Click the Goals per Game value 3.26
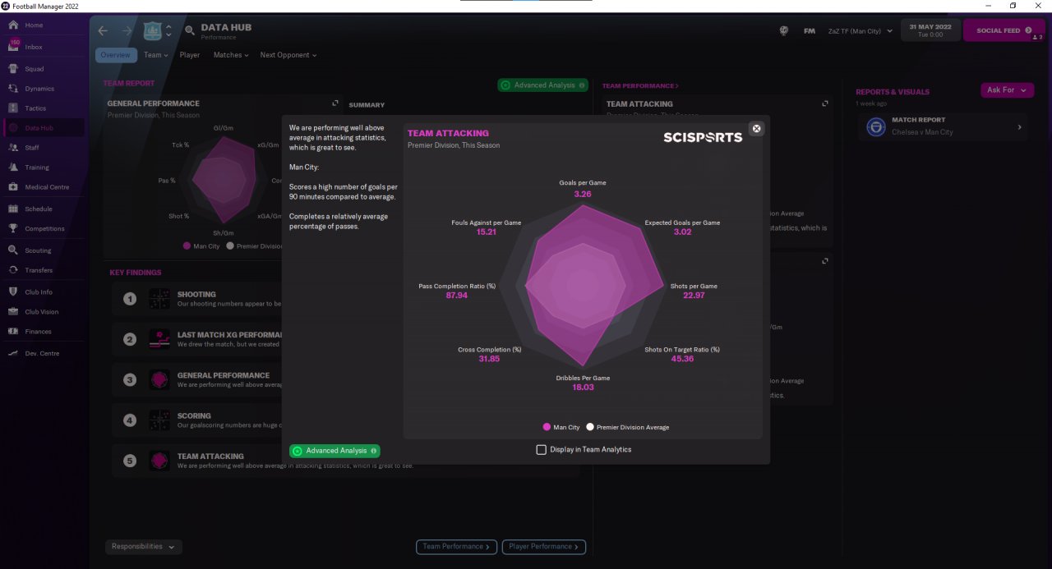The width and height of the screenshot is (1052, 569). 583,195
